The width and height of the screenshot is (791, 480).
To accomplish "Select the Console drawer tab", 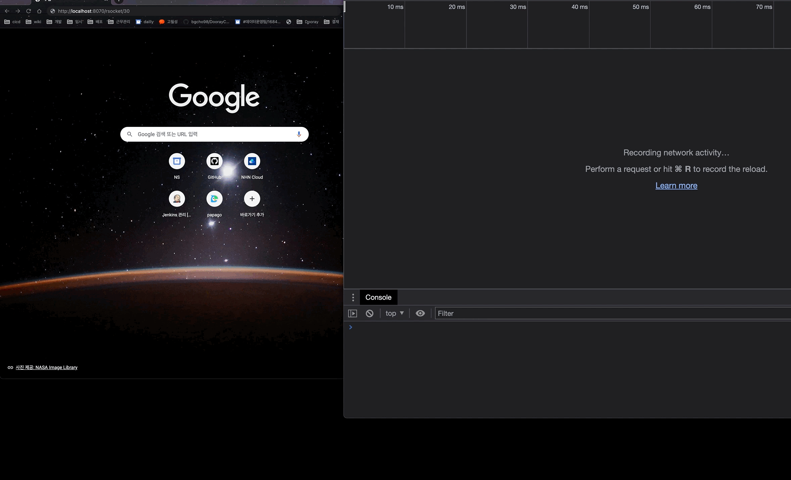I will tap(378, 297).
